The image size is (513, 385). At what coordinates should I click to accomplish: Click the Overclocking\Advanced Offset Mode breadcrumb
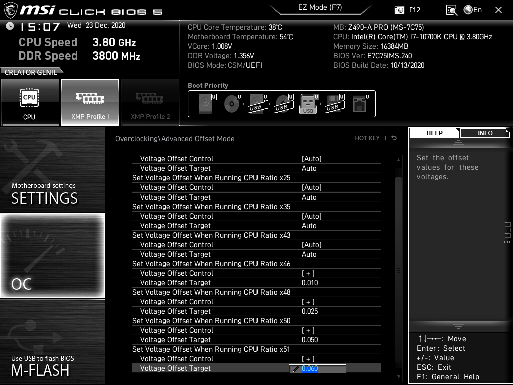click(x=175, y=139)
